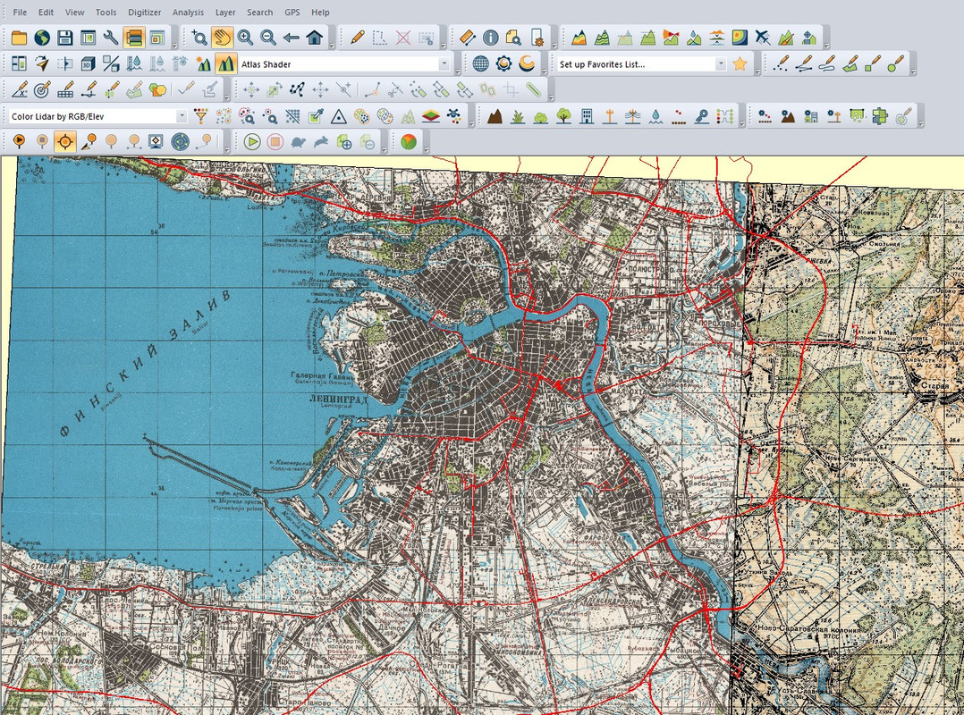Expand the Color Lidar by RGB/Elev dropdown

[182, 116]
